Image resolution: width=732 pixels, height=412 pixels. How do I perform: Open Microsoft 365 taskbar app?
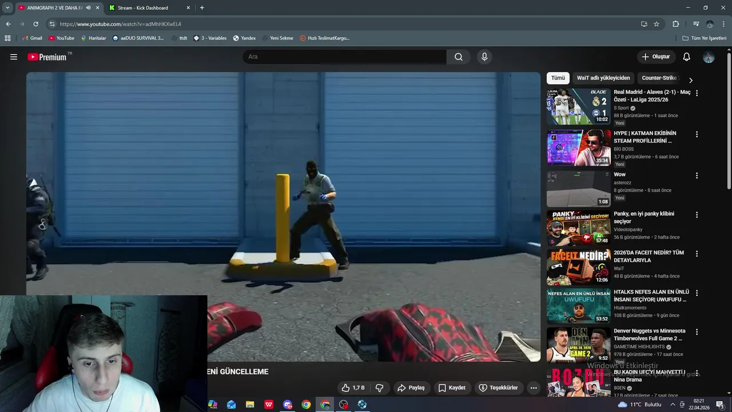(213, 405)
